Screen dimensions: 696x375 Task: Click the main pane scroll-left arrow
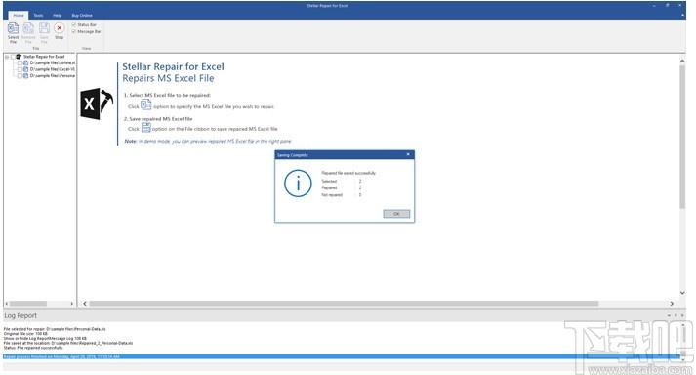pos(84,304)
